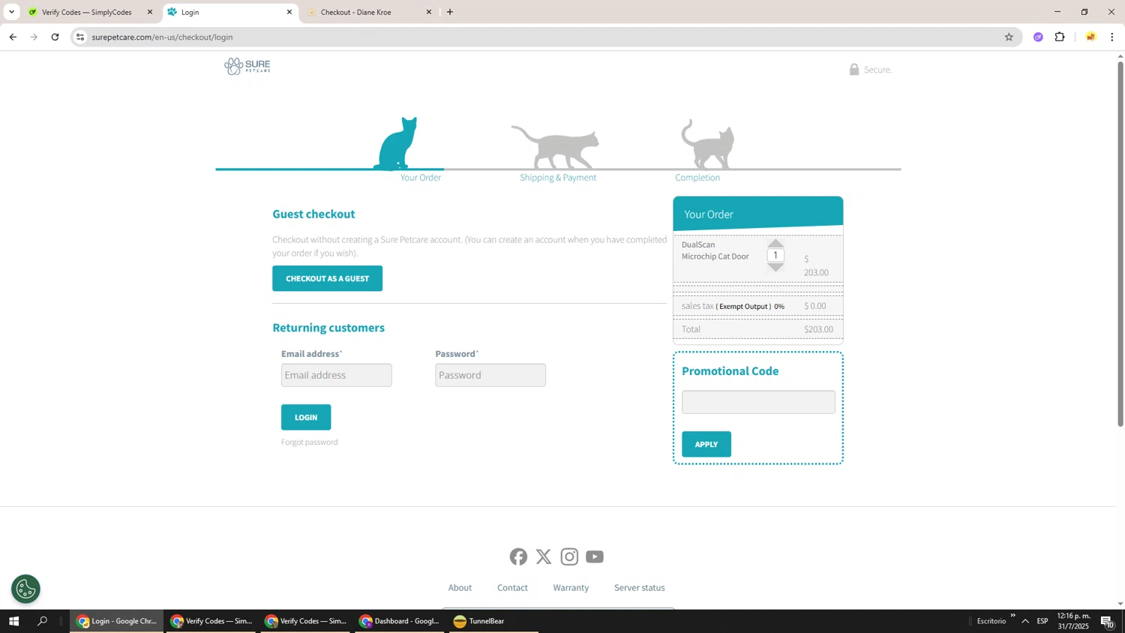Screen dimensions: 1125x633
Task: Click DualScan Microchip Cat Door item
Action: (x=715, y=250)
